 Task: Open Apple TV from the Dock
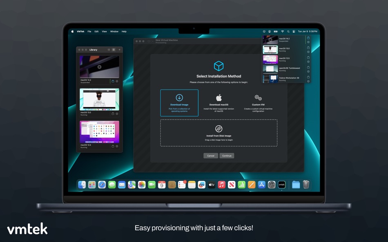pyautogui.click(x=212, y=185)
